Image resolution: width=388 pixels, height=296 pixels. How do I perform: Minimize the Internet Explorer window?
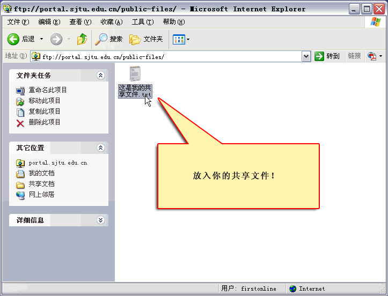point(354,9)
